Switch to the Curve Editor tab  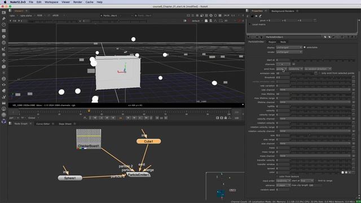pyautogui.click(x=43, y=124)
